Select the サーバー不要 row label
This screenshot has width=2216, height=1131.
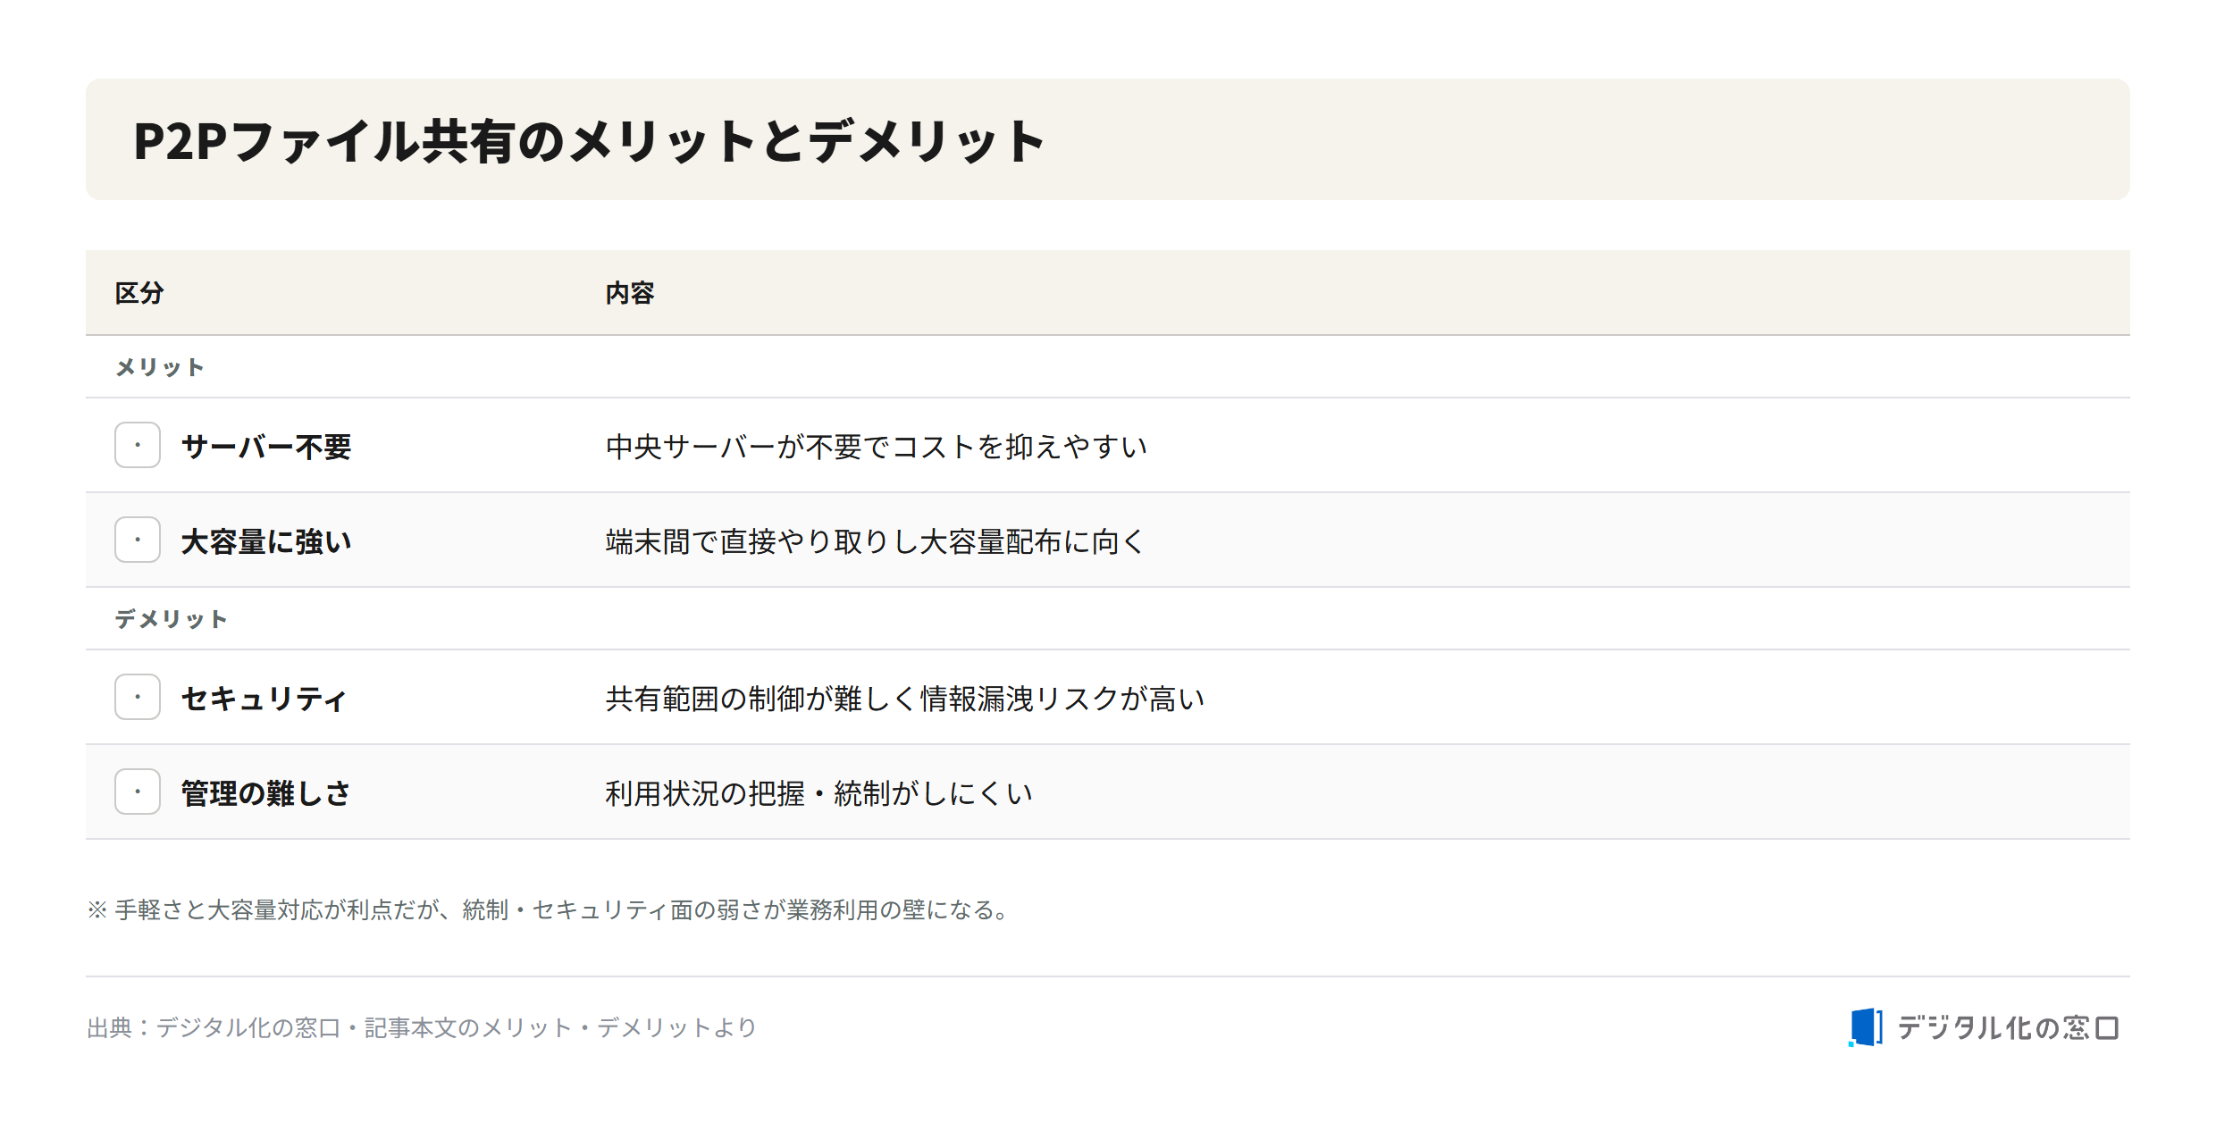266,446
